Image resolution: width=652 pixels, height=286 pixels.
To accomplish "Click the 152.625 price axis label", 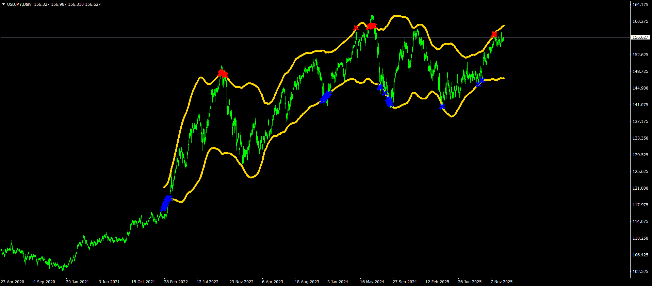I will click(640, 55).
